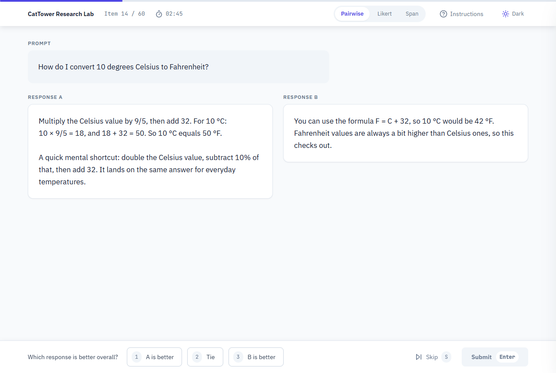Screen dimensions: 556x373
Task: Click the CatTower Research Lab title
Action: point(61,14)
